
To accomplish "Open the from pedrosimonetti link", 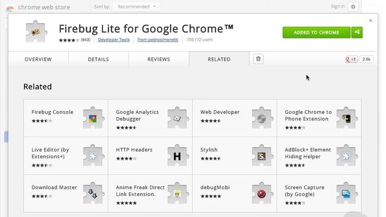I will [158, 40].
